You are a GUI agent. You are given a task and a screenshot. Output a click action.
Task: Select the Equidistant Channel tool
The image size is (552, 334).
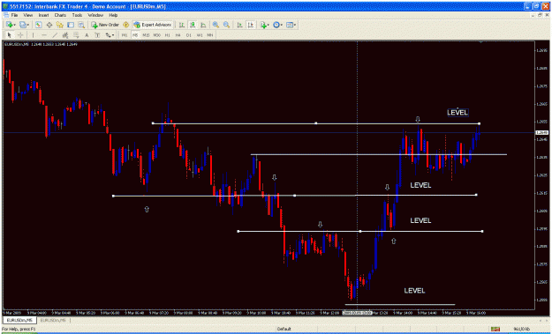(x=65, y=35)
